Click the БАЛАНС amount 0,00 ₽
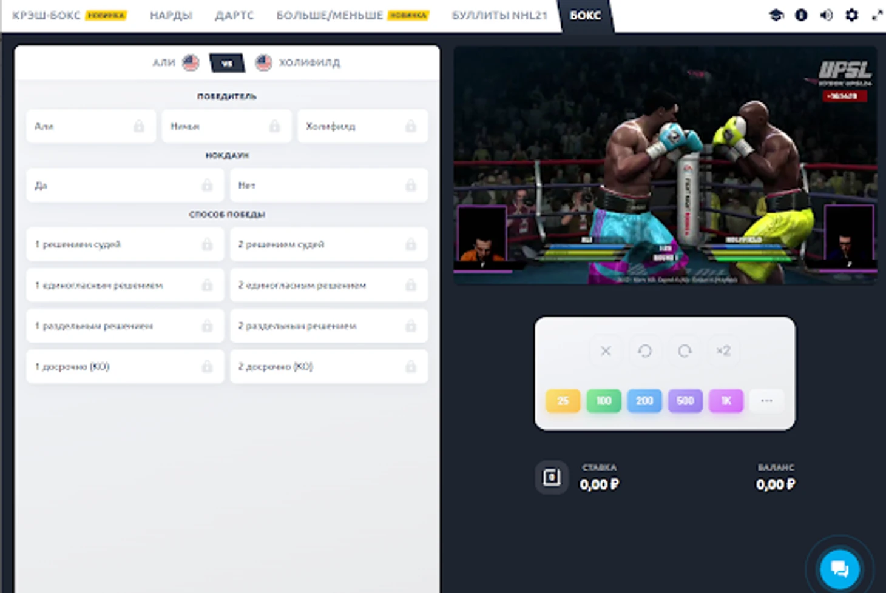The width and height of the screenshot is (886, 593). 776,484
